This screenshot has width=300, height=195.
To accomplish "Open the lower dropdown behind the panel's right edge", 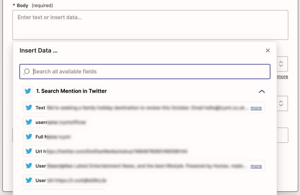I will (281, 103).
